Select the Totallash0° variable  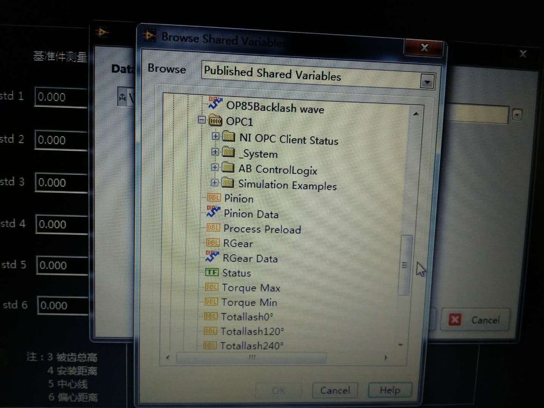tap(247, 316)
